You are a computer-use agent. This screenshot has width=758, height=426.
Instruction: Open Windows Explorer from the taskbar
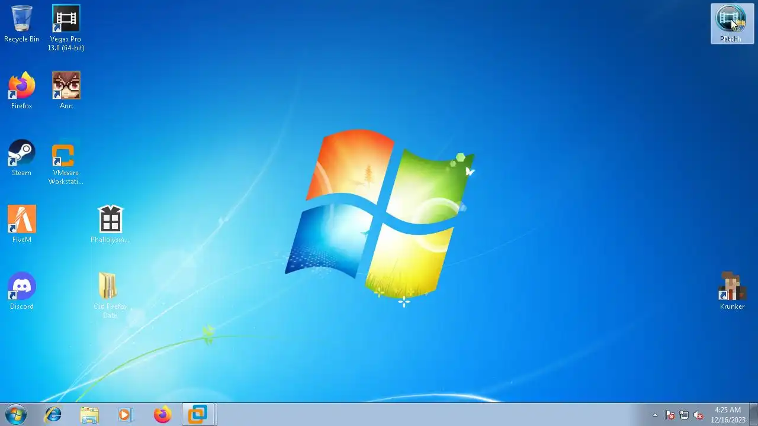click(89, 415)
